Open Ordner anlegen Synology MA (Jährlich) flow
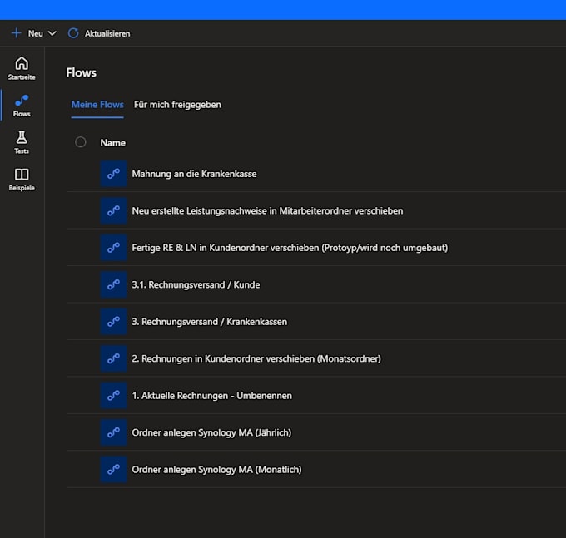 coord(211,432)
